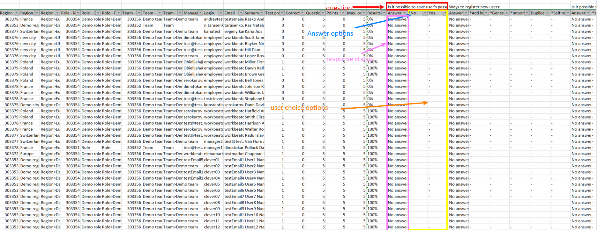The image size is (597, 230).
Task: Select the surname cell 'Ras Nataly'
Action: pyautogui.click(x=254, y=25)
